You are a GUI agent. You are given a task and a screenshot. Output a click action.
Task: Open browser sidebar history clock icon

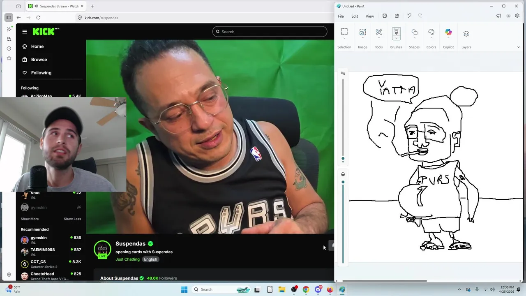click(9, 49)
